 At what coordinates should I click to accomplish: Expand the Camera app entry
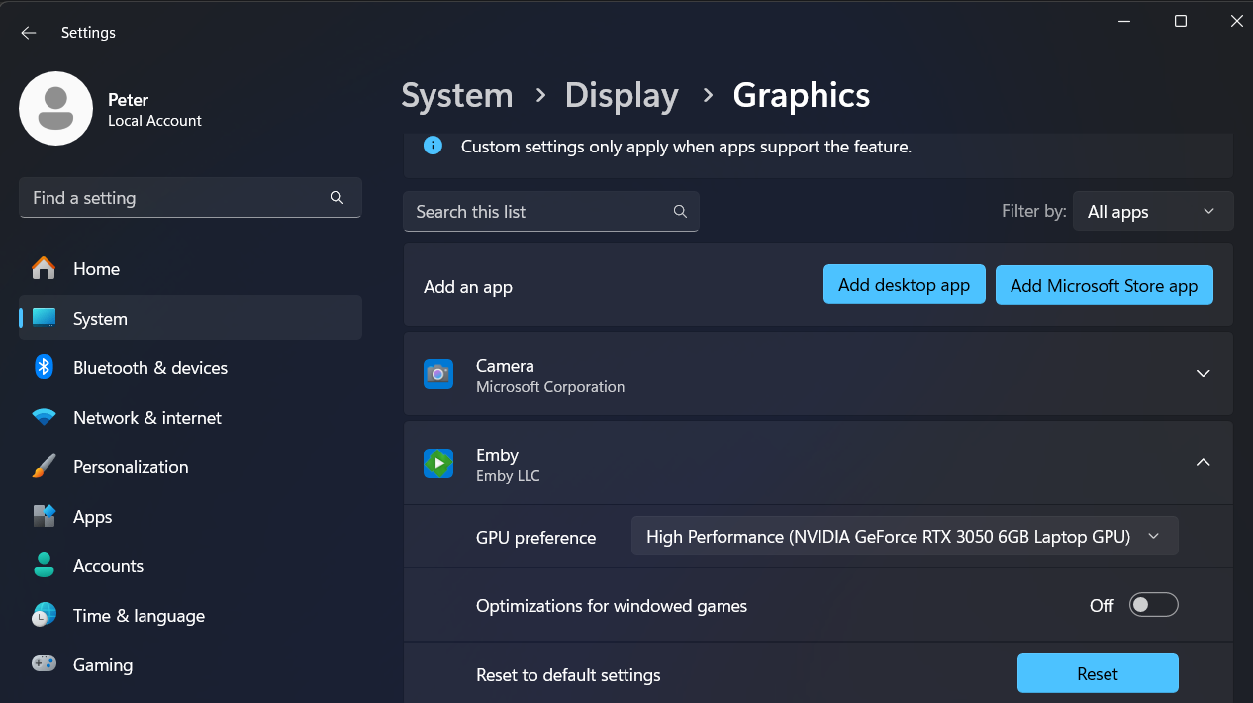(1203, 374)
